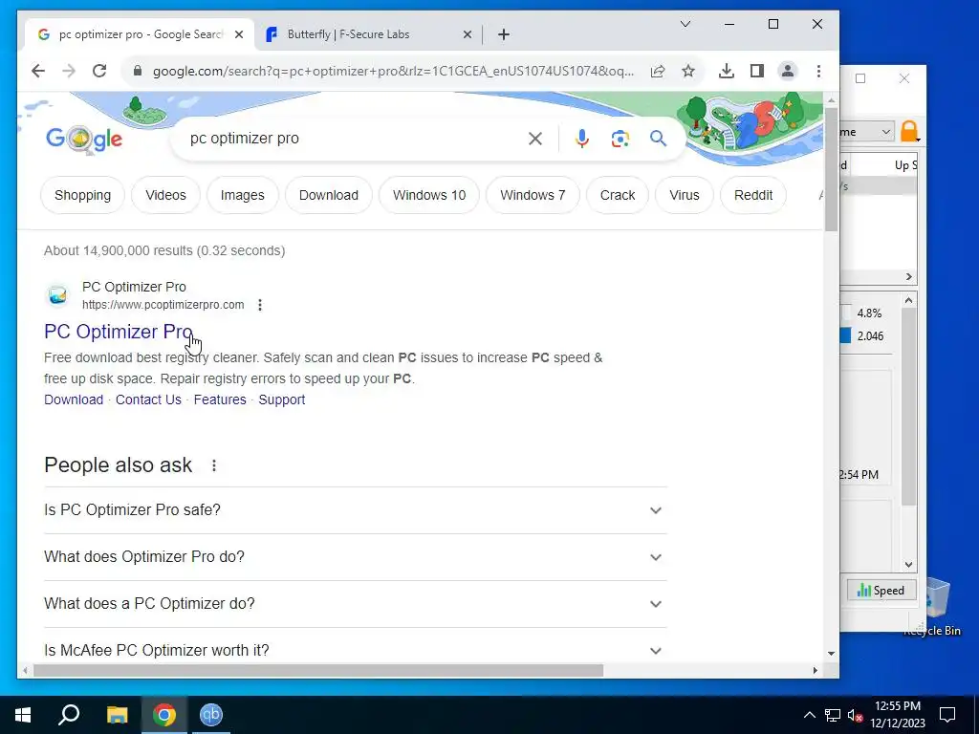Click Chrome icon in taskbar
The image size is (979, 734).
(164, 715)
